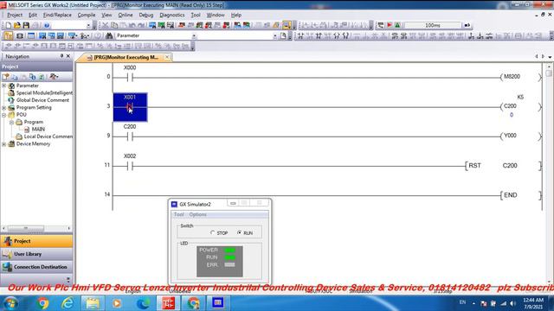Open the Project menu
The height and width of the screenshot is (311, 554).
click(15, 15)
